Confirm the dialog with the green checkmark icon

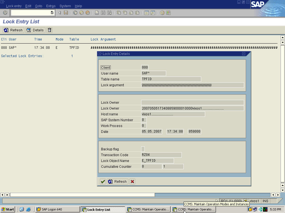103,181
